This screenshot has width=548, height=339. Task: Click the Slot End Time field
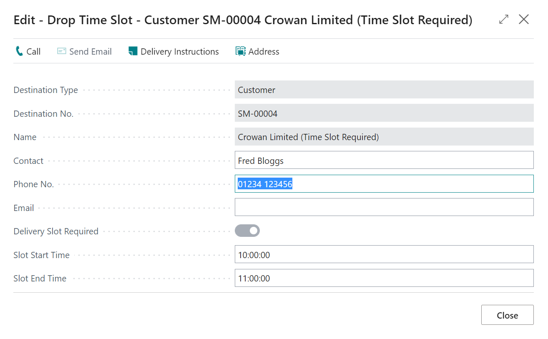coord(384,278)
